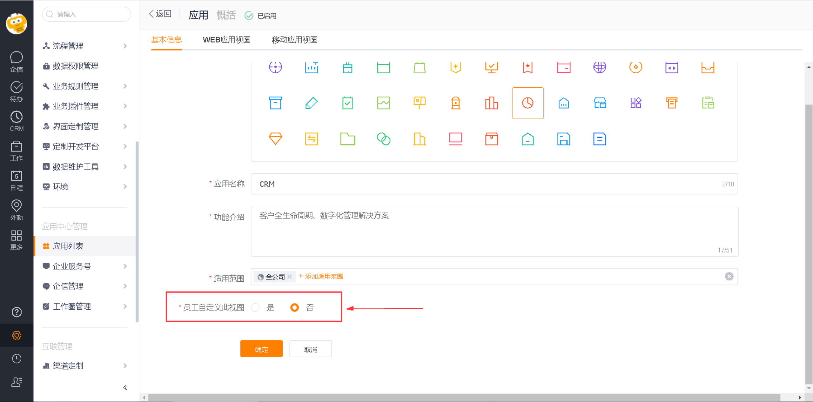Open the CRM clock icon in sidebar
Screen dimensions: 813x402
tap(17, 121)
